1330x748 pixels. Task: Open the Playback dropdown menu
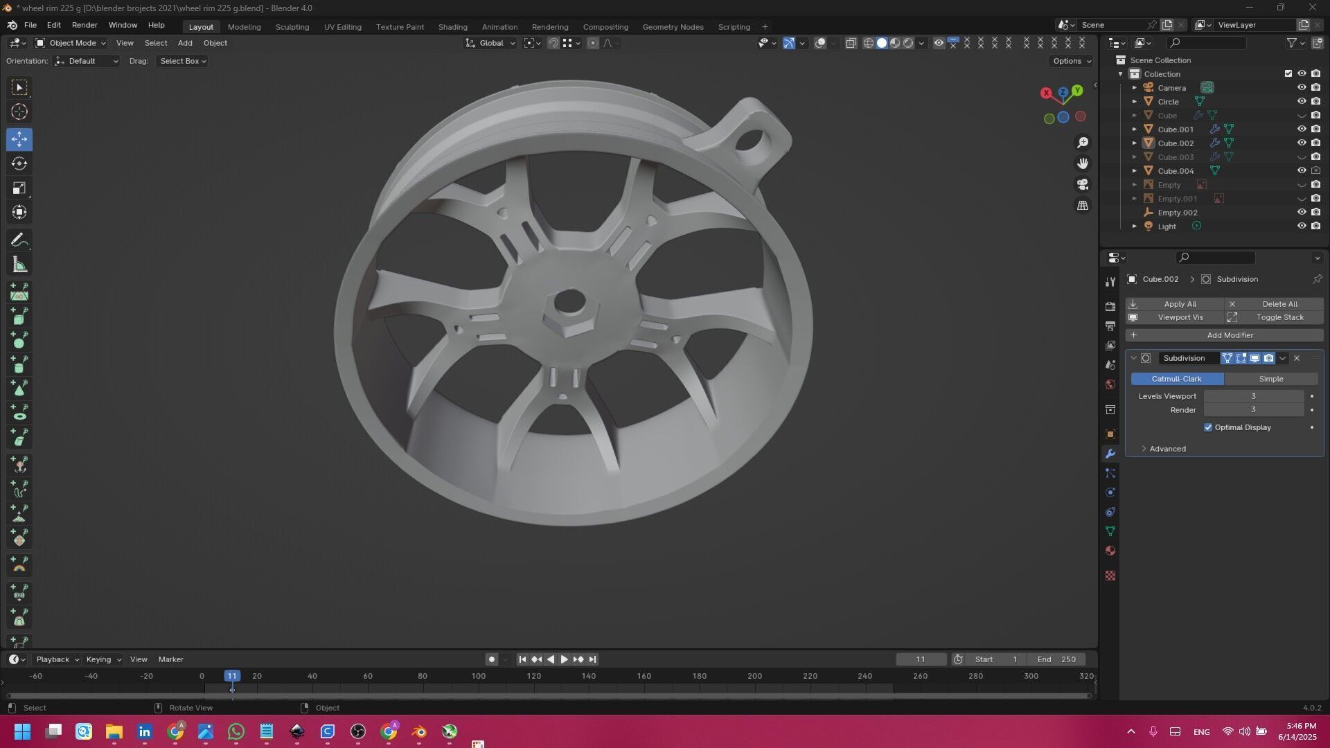[57, 659]
